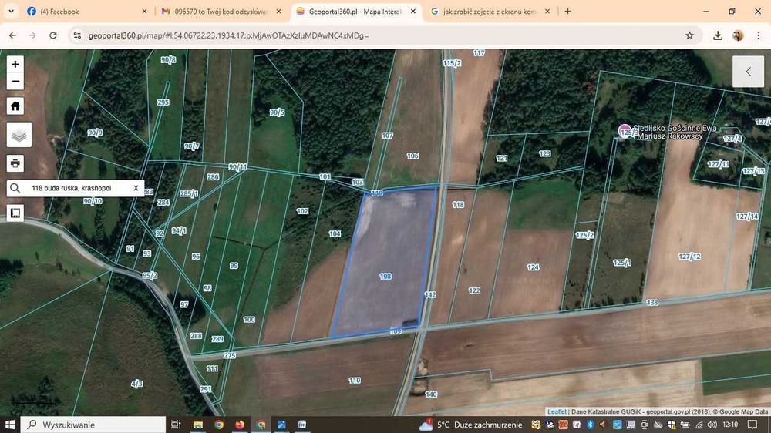Open the tab search dropdown arrow
The height and width of the screenshot is (433, 771).
11,12
